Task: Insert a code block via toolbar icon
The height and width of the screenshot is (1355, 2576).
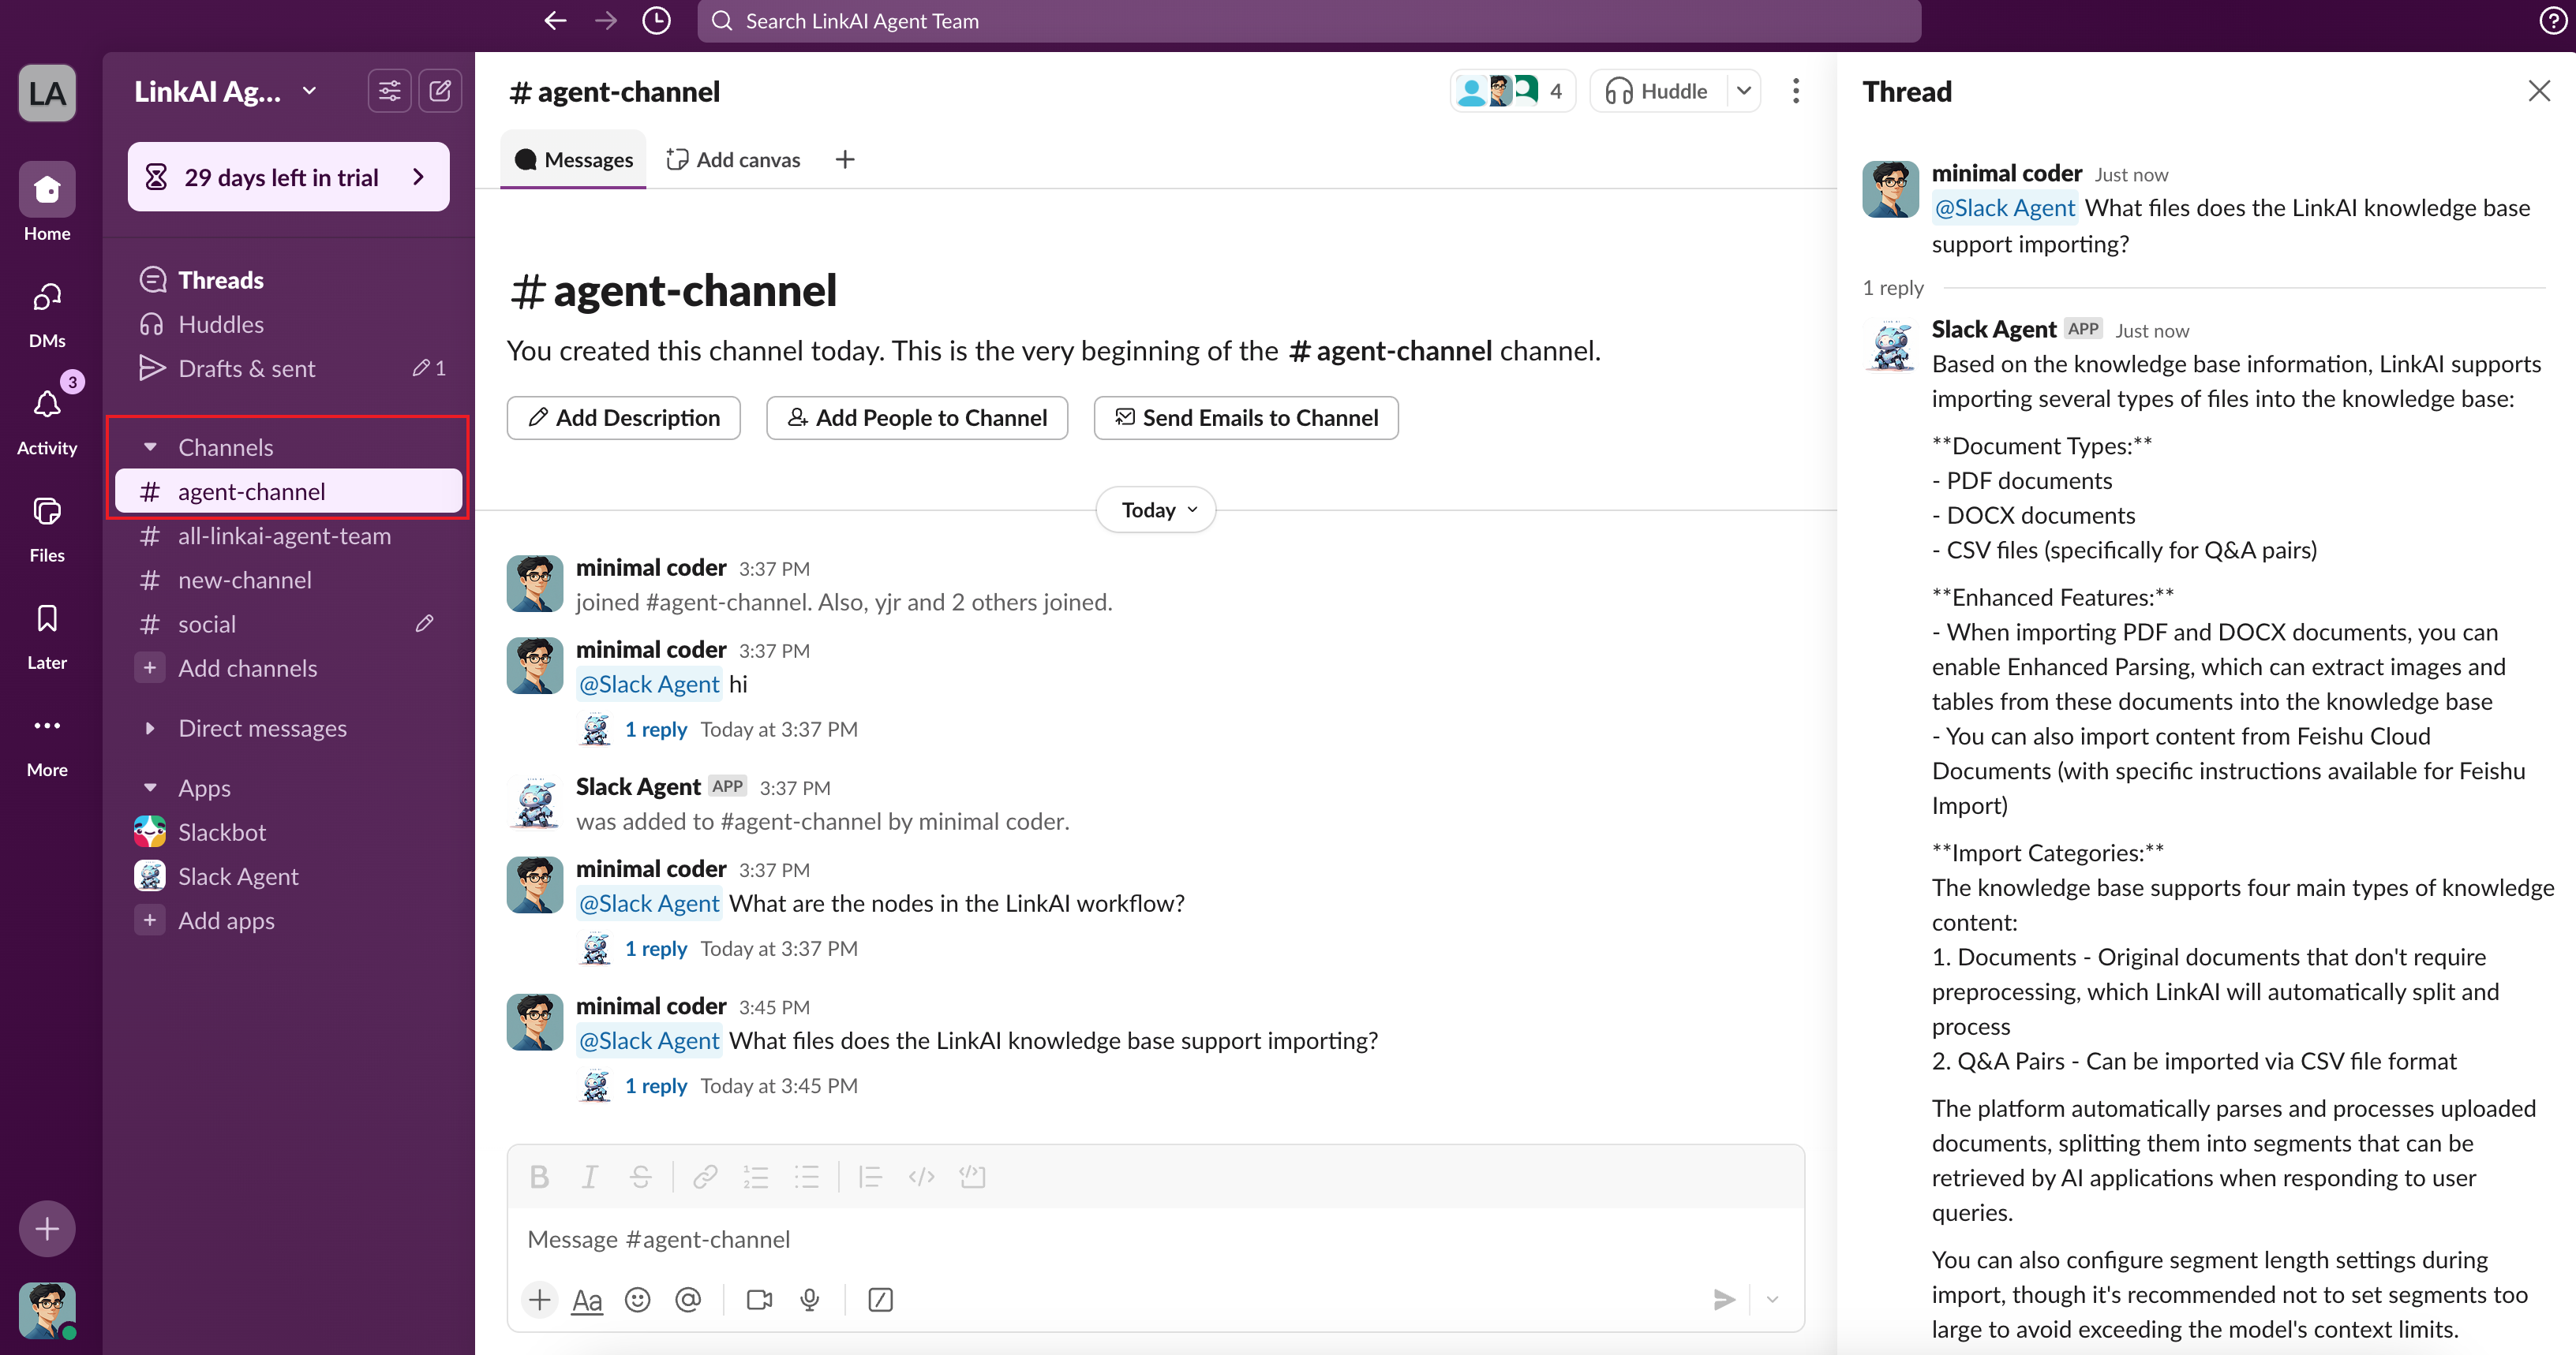Action: click(x=972, y=1177)
